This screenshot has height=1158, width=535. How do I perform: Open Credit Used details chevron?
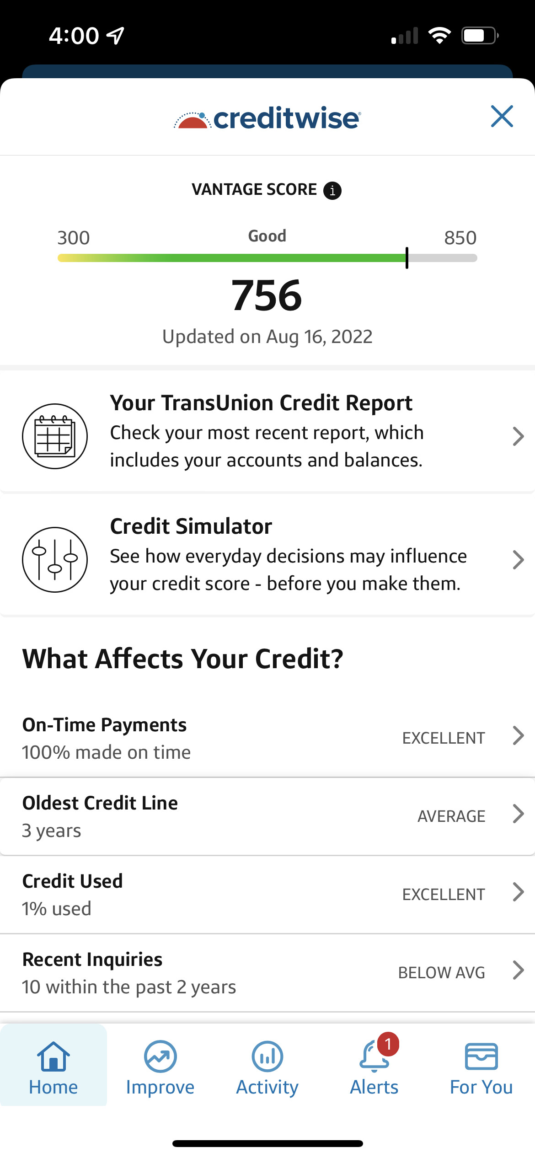[x=518, y=892]
